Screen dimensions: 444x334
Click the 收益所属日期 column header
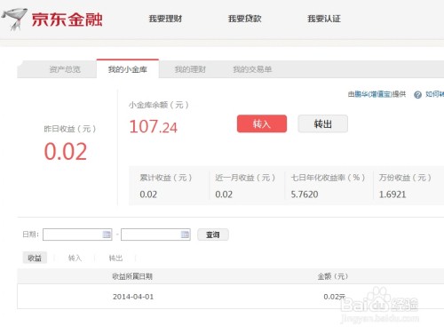point(132,276)
